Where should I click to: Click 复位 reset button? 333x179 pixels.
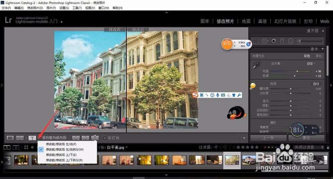[306, 138]
